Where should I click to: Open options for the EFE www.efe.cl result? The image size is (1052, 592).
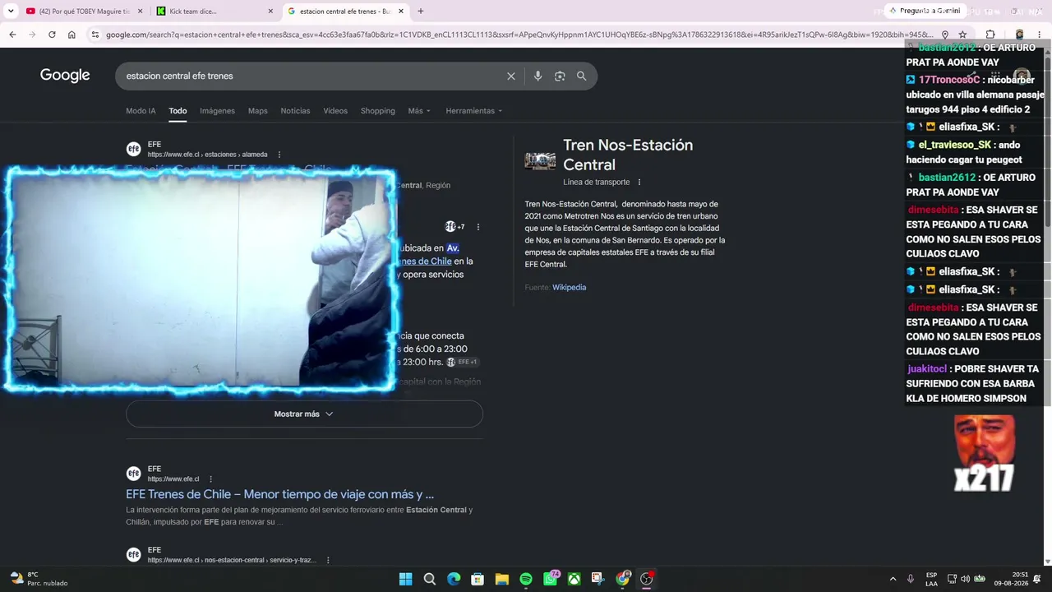click(x=210, y=479)
